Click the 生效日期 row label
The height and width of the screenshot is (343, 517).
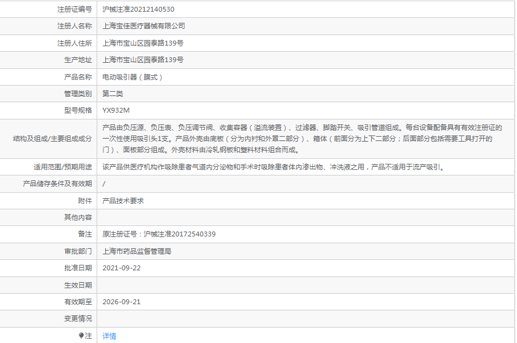pos(78,285)
